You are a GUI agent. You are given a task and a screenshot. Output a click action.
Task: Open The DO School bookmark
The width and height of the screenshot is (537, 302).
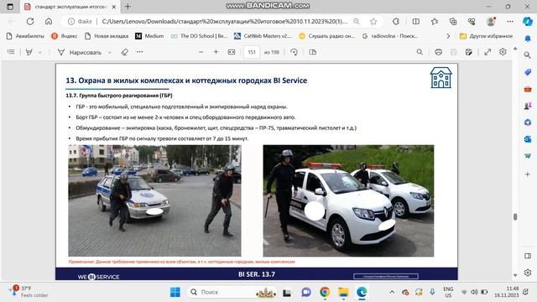click(x=199, y=36)
